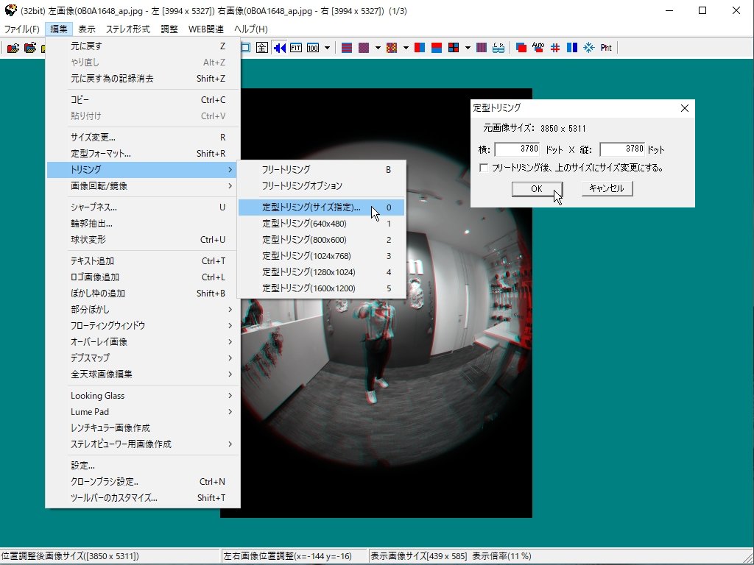Click the 縦 height input field
This screenshot has width=754, height=565.
click(622, 149)
